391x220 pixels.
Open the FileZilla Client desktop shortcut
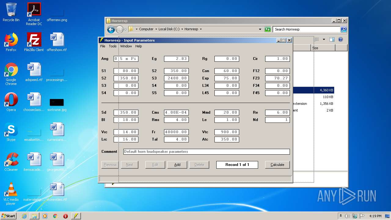pyautogui.click(x=34, y=42)
